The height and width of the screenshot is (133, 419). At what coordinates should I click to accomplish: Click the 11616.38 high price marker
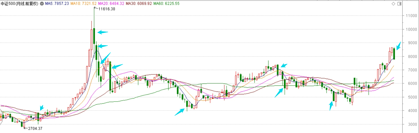(x=106, y=9)
